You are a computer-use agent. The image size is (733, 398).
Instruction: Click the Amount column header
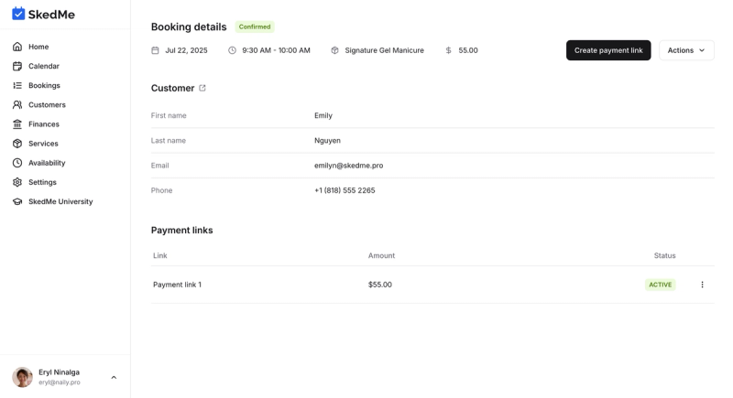point(381,255)
